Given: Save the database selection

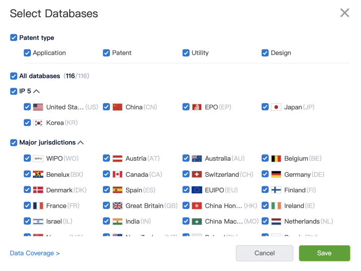Looking at the screenshot, I should tap(324, 253).
